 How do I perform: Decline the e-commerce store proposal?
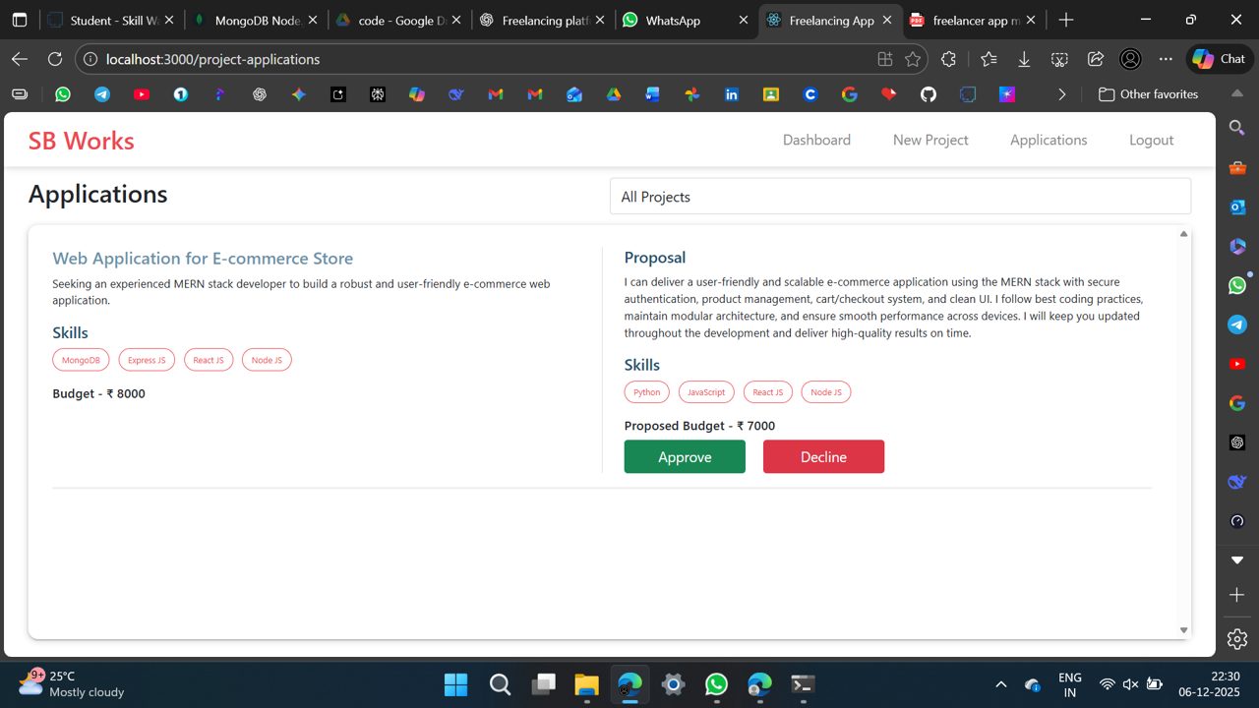[823, 456]
